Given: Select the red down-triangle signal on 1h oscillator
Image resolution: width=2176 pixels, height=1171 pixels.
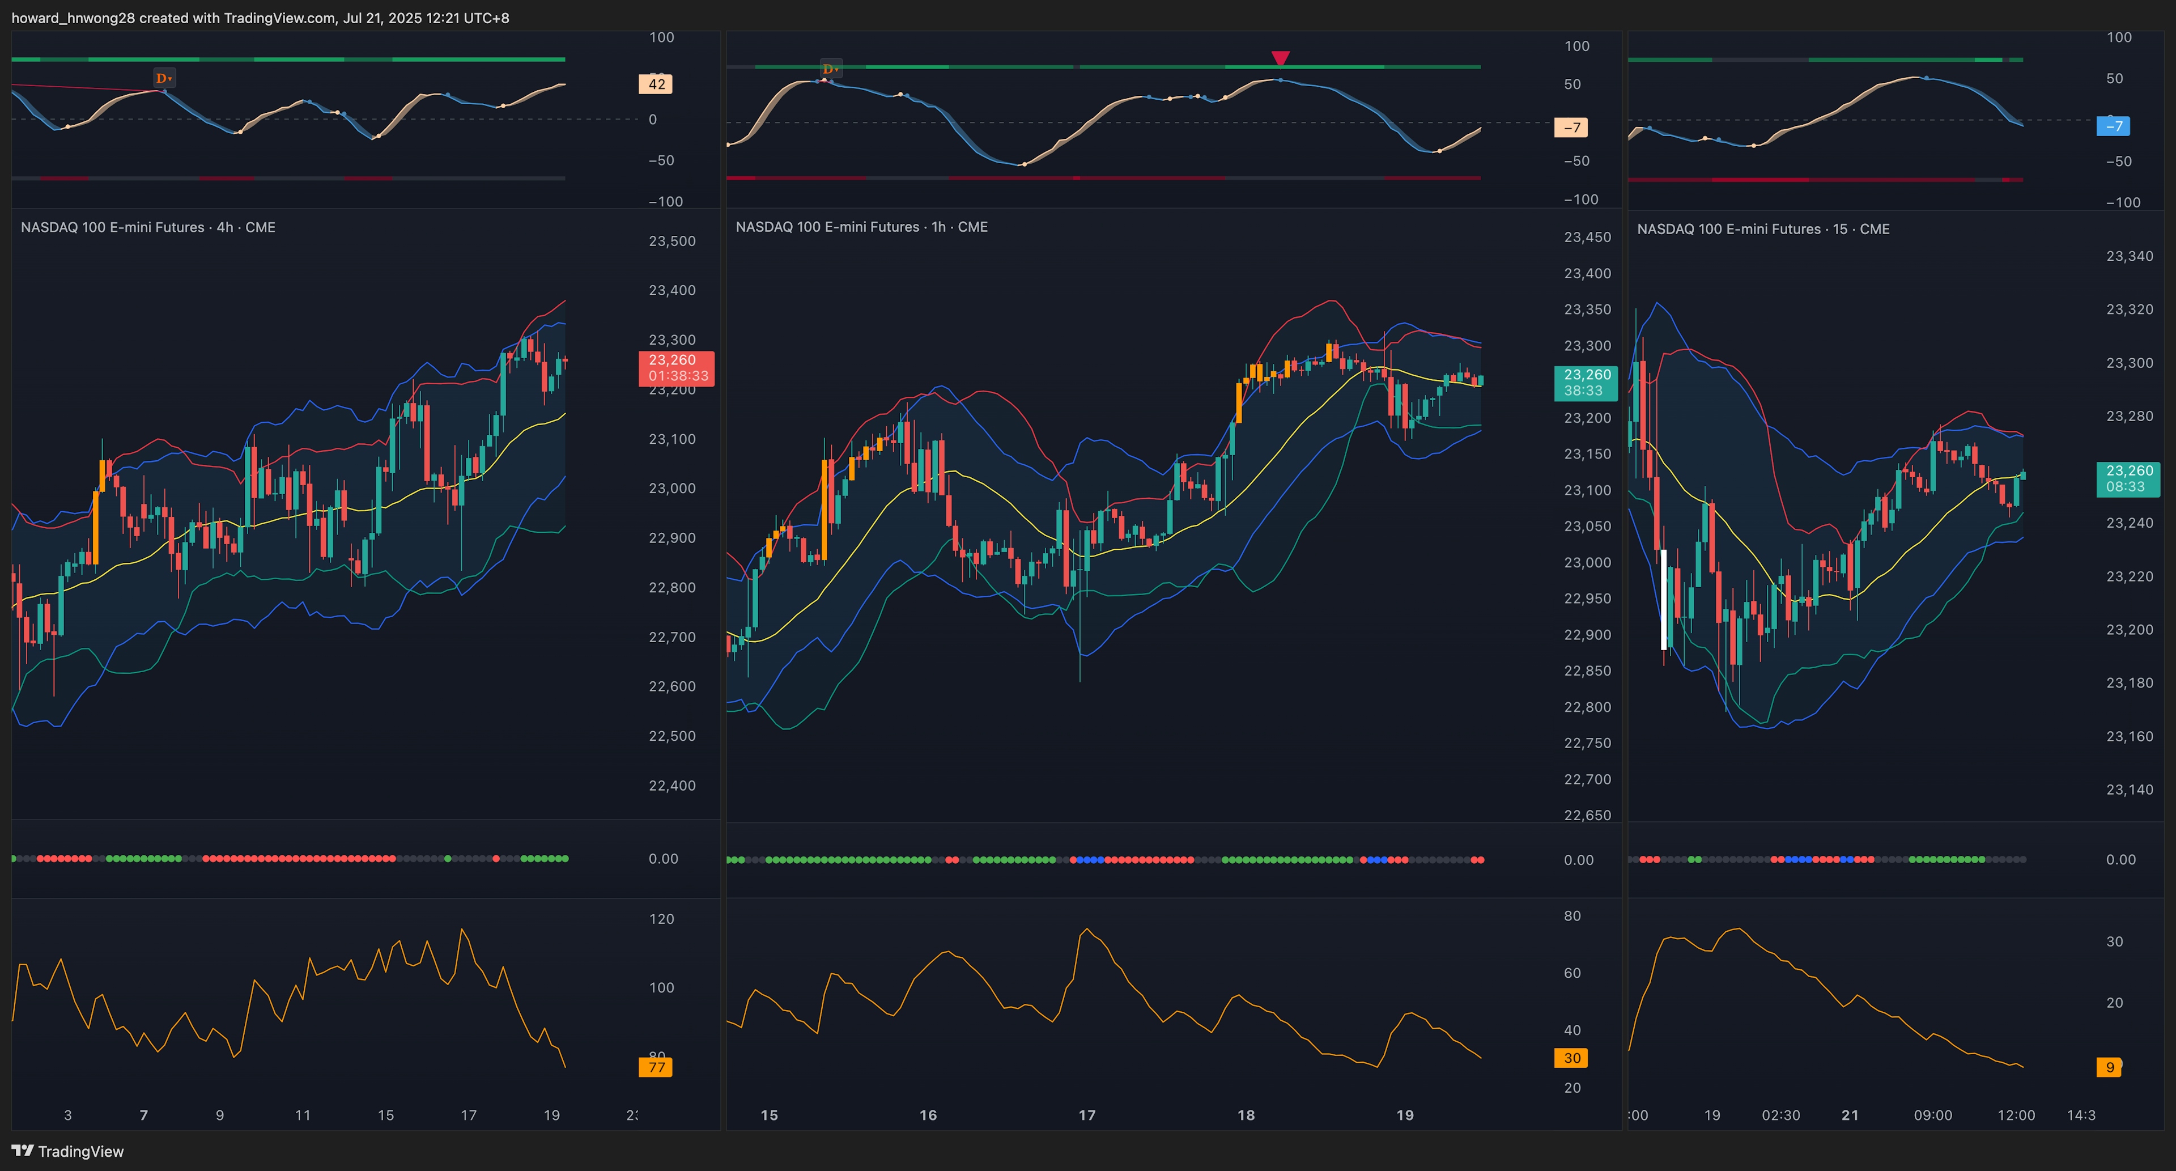Looking at the screenshot, I should [x=1281, y=58].
